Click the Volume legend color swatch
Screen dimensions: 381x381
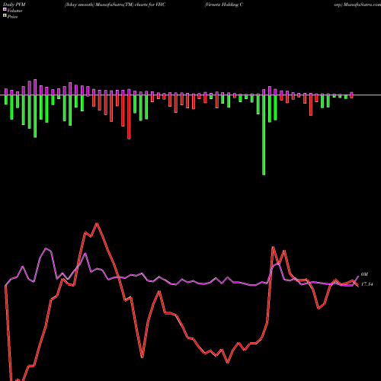[x=5, y=9]
